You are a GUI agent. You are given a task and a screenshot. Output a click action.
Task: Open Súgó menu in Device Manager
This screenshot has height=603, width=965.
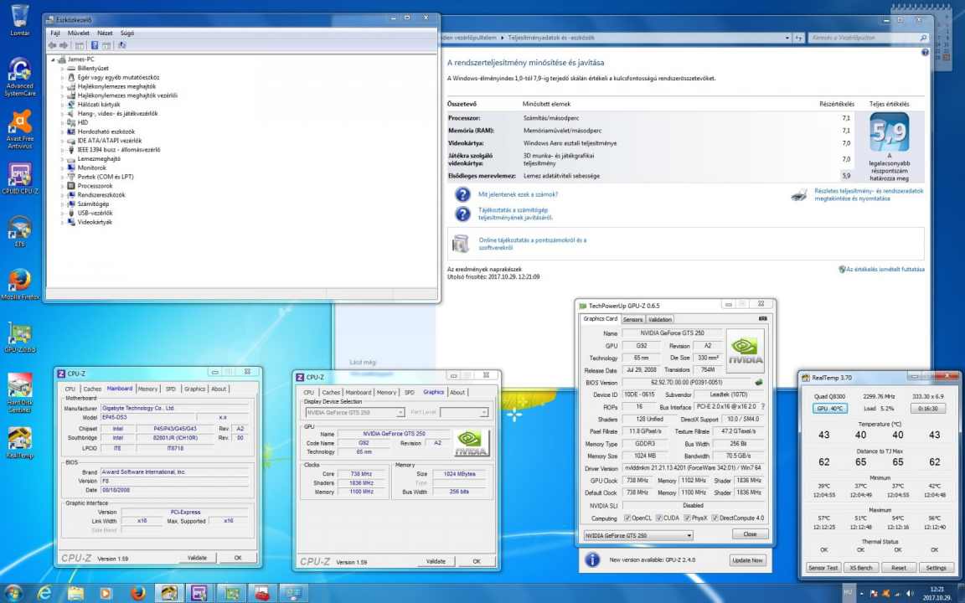tap(126, 33)
